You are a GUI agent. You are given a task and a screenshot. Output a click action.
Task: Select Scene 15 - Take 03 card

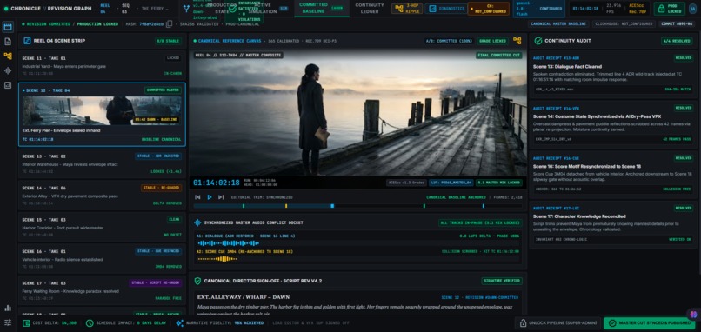click(102, 227)
